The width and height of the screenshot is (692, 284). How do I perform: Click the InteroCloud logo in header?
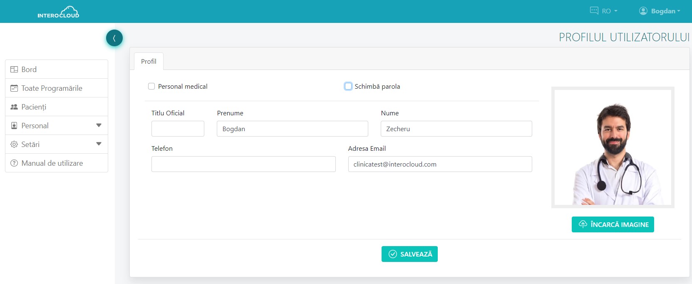58,12
